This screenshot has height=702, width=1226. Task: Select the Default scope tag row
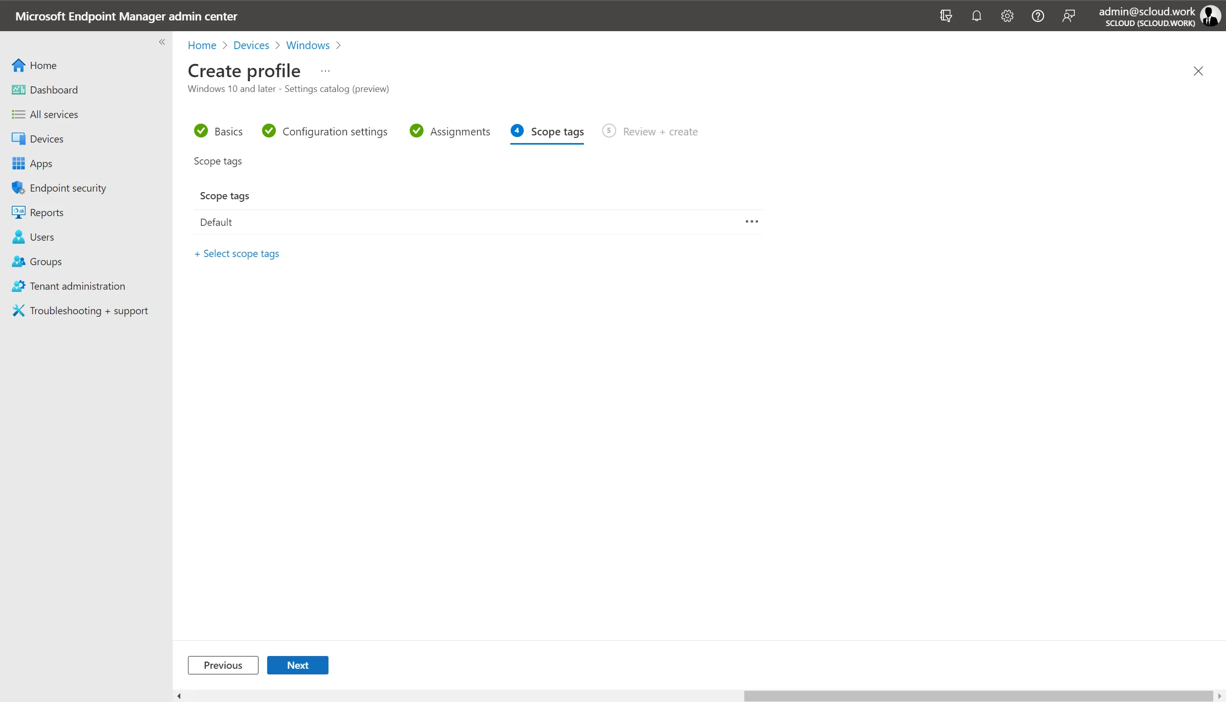[478, 222]
